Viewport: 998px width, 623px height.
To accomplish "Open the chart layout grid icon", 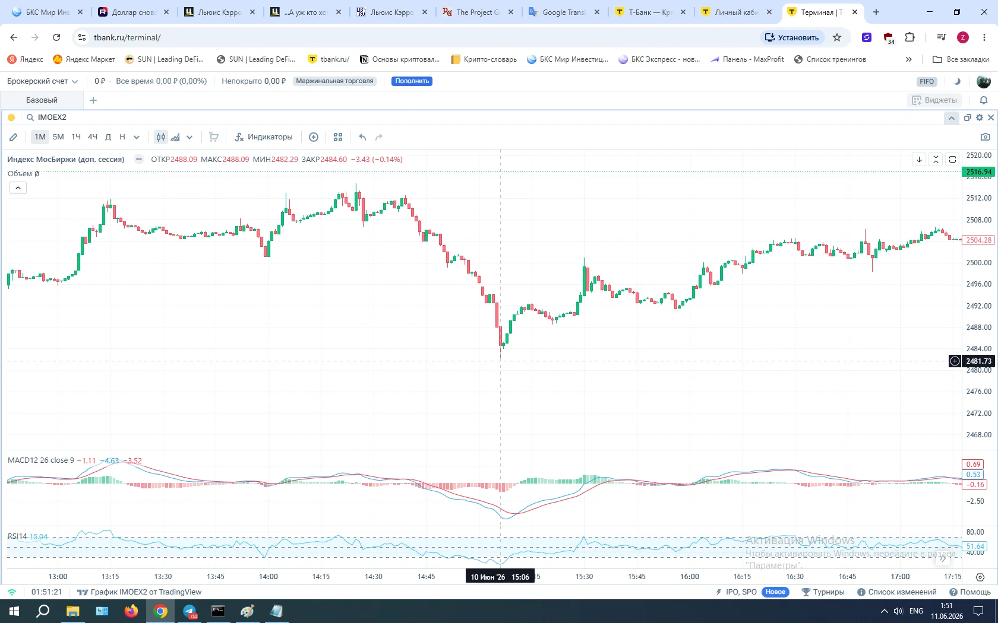I will [x=338, y=137].
